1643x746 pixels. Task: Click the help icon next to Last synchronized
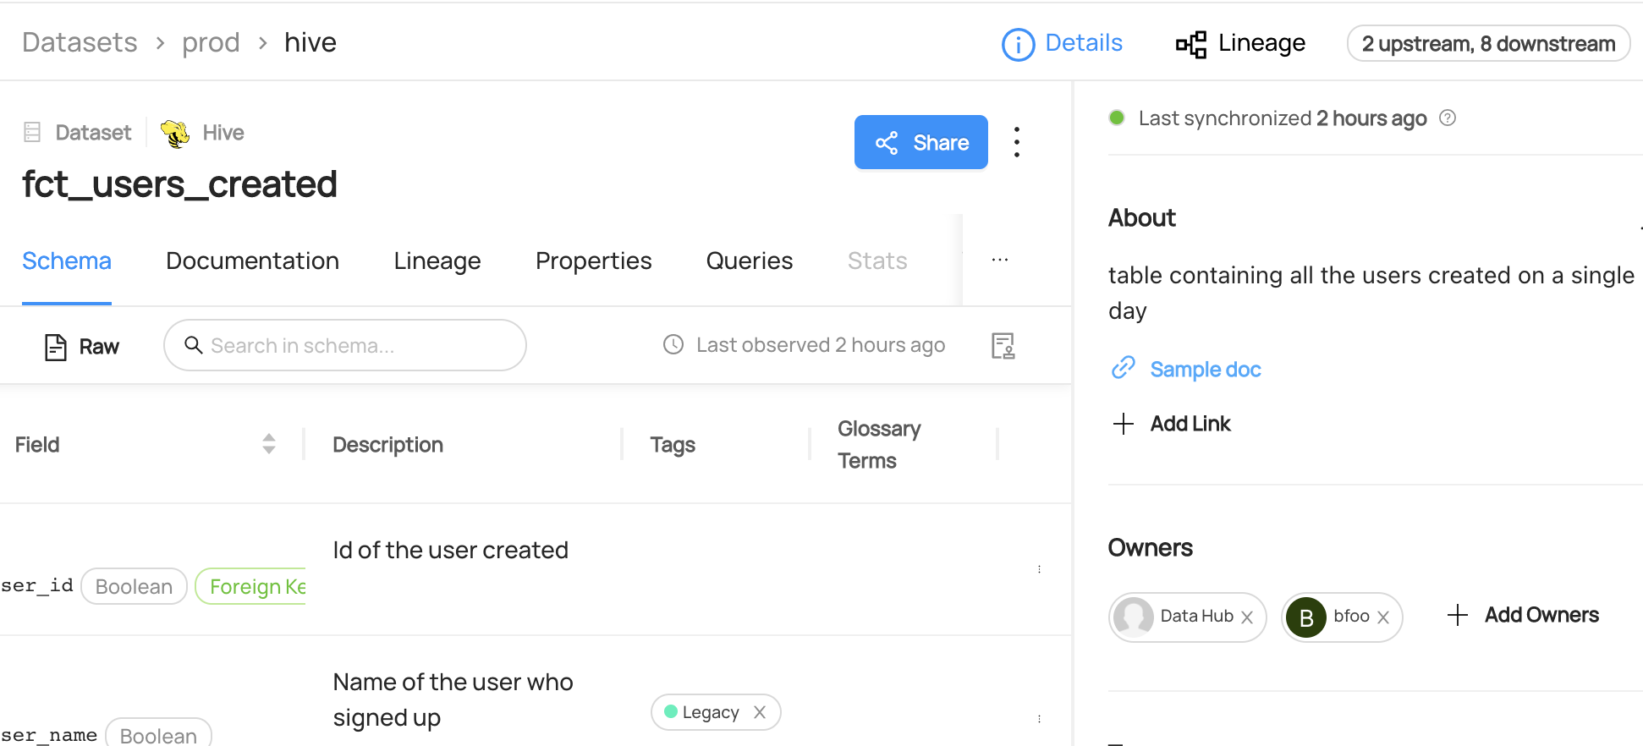click(x=1448, y=118)
